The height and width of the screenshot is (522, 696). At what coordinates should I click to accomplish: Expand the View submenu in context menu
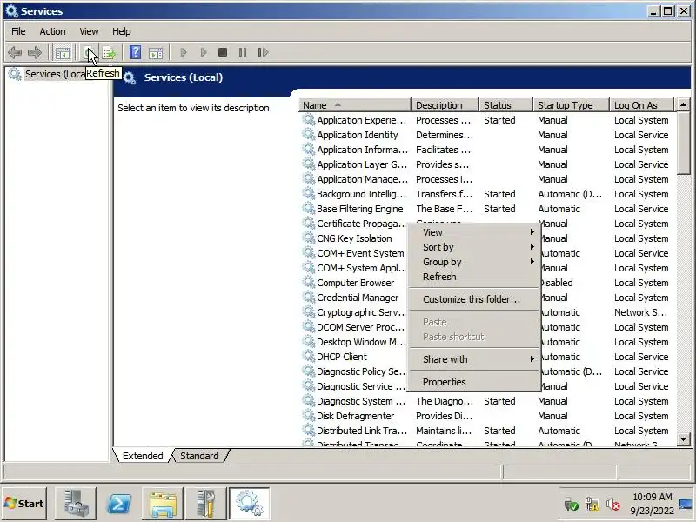click(473, 232)
